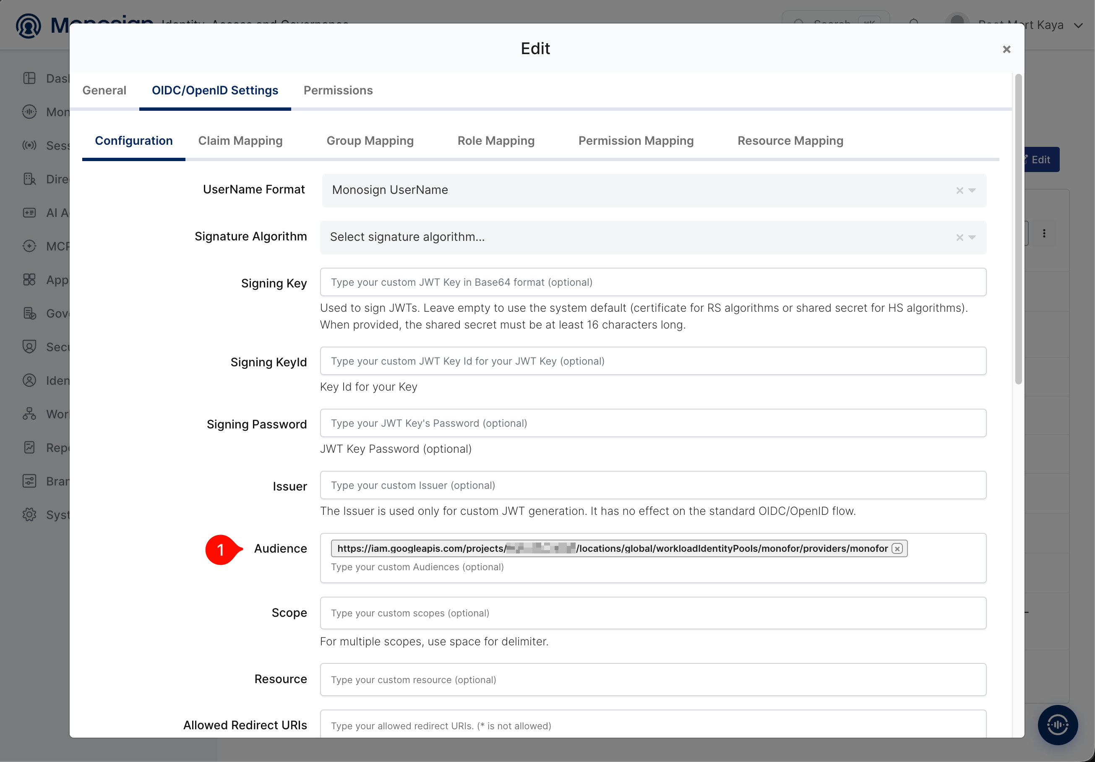The width and height of the screenshot is (1095, 762).
Task: Clear the UserName Format selection
Action: (x=959, y=190)
